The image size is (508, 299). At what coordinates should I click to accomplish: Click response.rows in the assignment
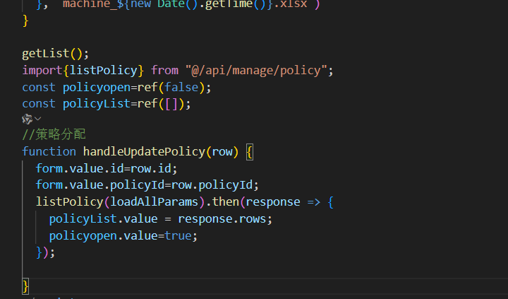(x=222, y=219)
